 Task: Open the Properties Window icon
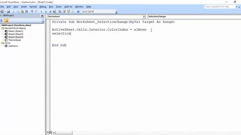click(64, 12)
